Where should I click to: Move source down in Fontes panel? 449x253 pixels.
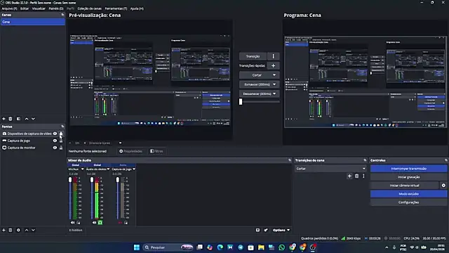click(x=33, y=230)
